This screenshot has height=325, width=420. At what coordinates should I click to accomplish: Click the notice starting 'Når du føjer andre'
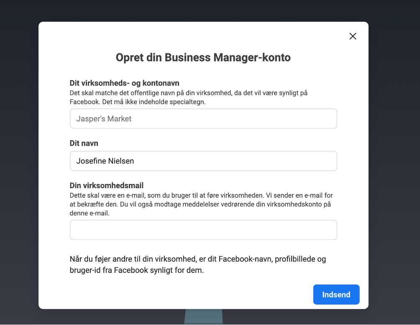pos(198,265)
